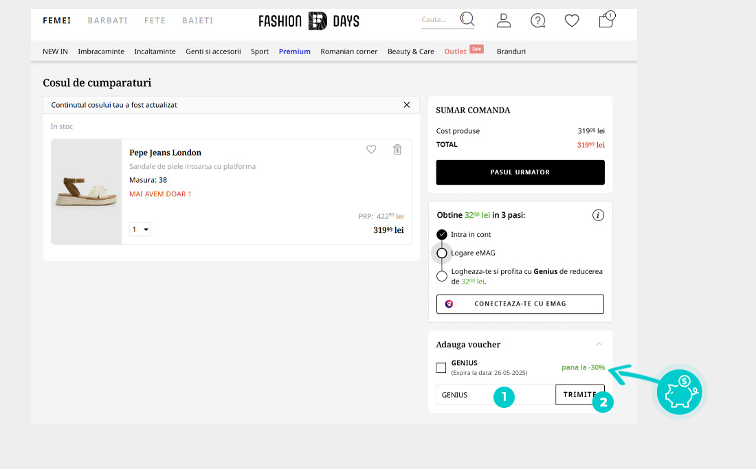Open the Sport menu
756x469 pixels.
(260, 51)
